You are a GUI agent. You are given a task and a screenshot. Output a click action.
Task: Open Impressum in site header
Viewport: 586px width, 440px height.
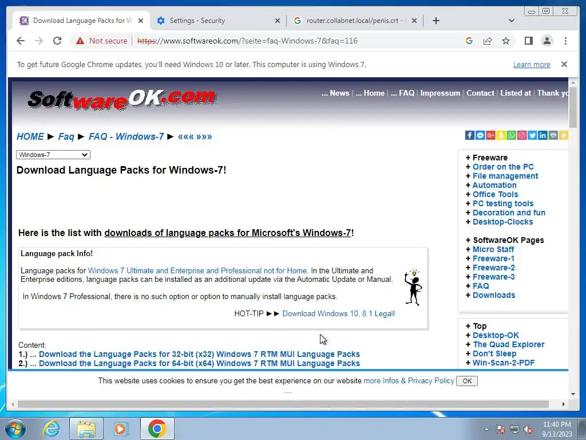pos(440,93)
